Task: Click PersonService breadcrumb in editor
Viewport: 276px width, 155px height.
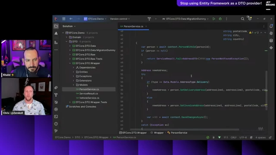Action: (x=177, y=133)
